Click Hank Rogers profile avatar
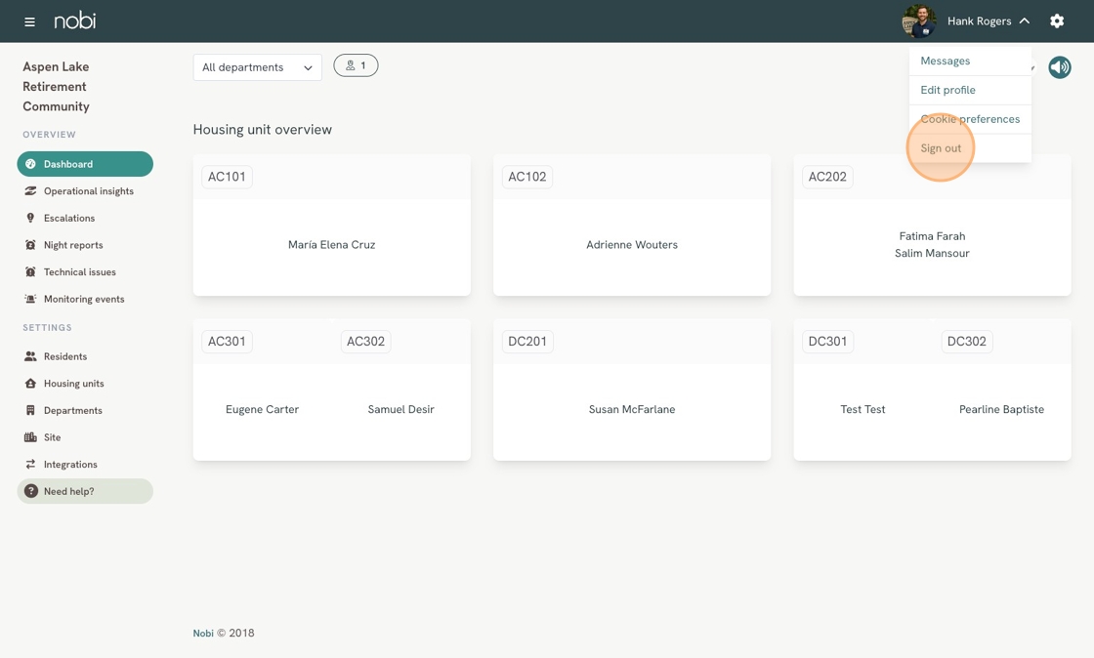1094x658 pixels. click(x=918, y=21)
